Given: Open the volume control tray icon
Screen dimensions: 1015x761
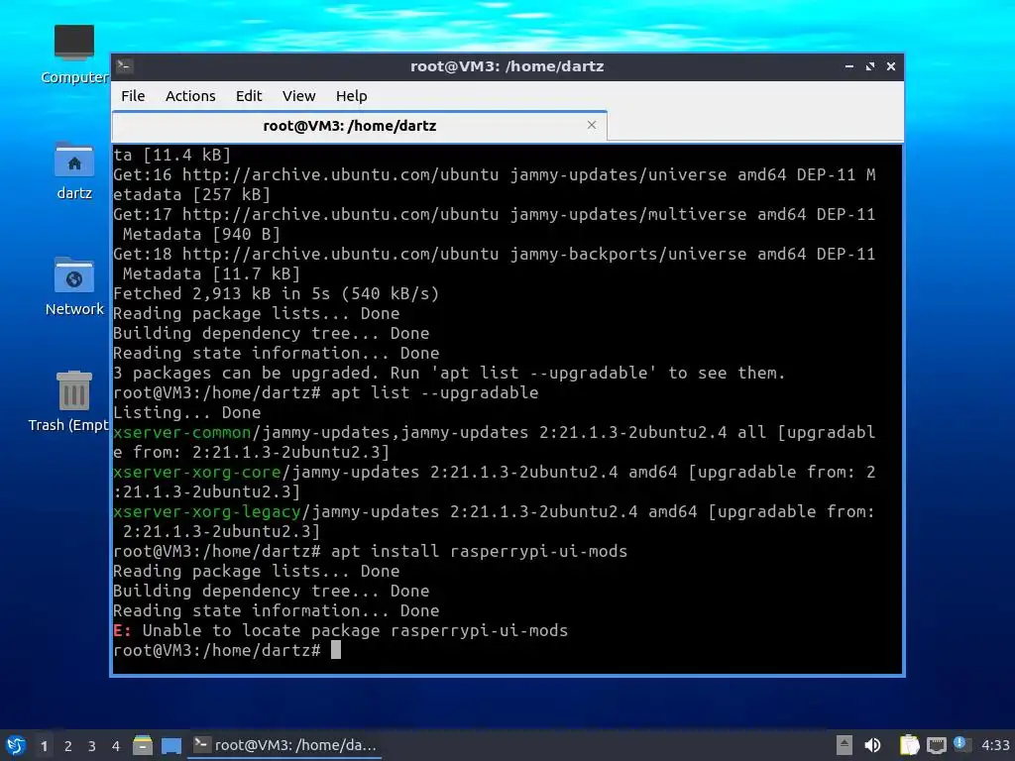Looking at the screenshot, I should tap(872, 745).
